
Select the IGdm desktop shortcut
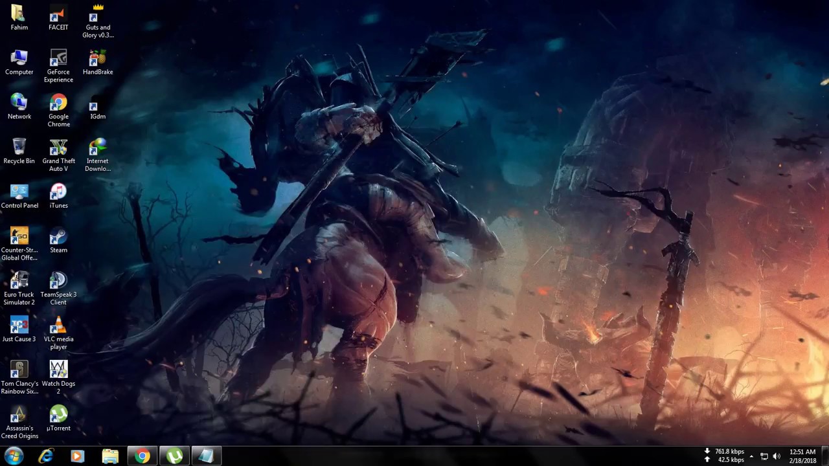tap(98, 107)
